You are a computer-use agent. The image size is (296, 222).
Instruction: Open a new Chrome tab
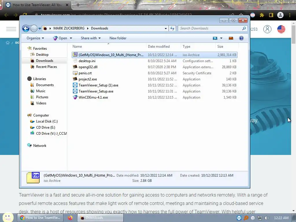78,5
